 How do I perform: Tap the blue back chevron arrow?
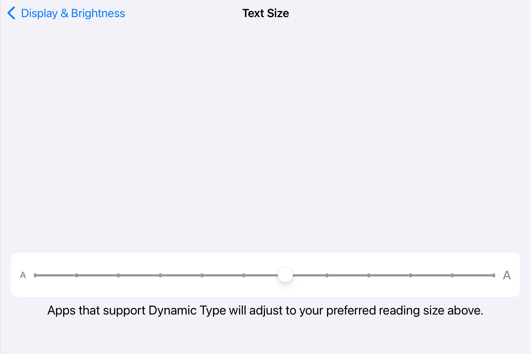tap(11, 13)
